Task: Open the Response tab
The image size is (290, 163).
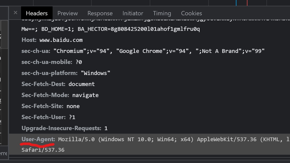Action: coord(100,13)
